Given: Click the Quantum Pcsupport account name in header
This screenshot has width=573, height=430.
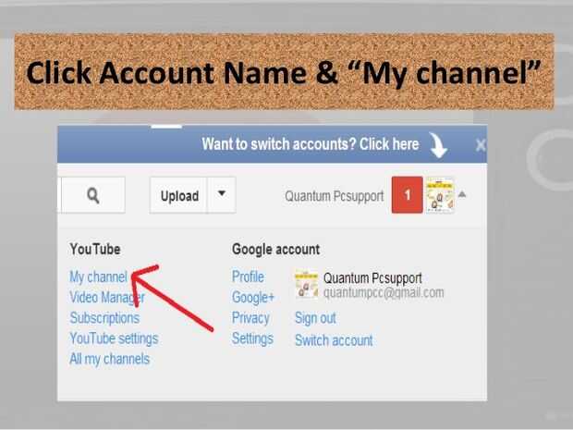Looking at the screenshot, I should pos(334,196).
